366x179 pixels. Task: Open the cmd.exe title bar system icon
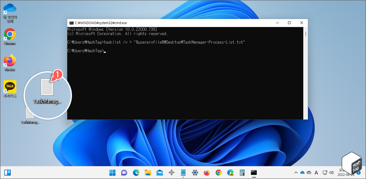pyautogui.click(x=72, y=23)
